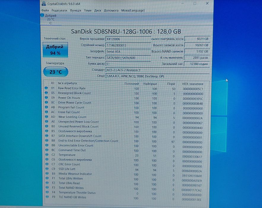Click the status dot for Total LBAs Written
The height and width of the screenshot is (208, 262).
pyautogui.click(x=47, y=178)
